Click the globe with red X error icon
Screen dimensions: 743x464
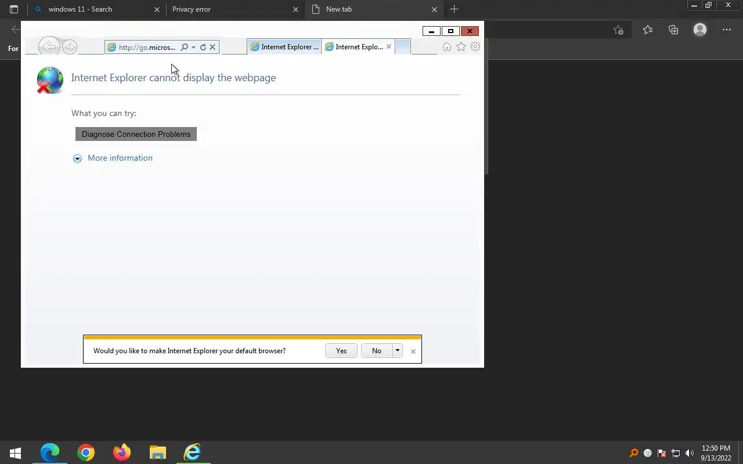pos(49,81)
